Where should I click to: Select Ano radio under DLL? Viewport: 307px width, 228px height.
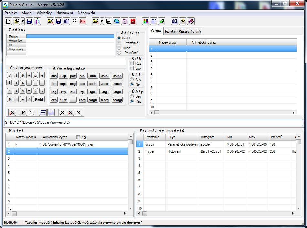point(132,79)
